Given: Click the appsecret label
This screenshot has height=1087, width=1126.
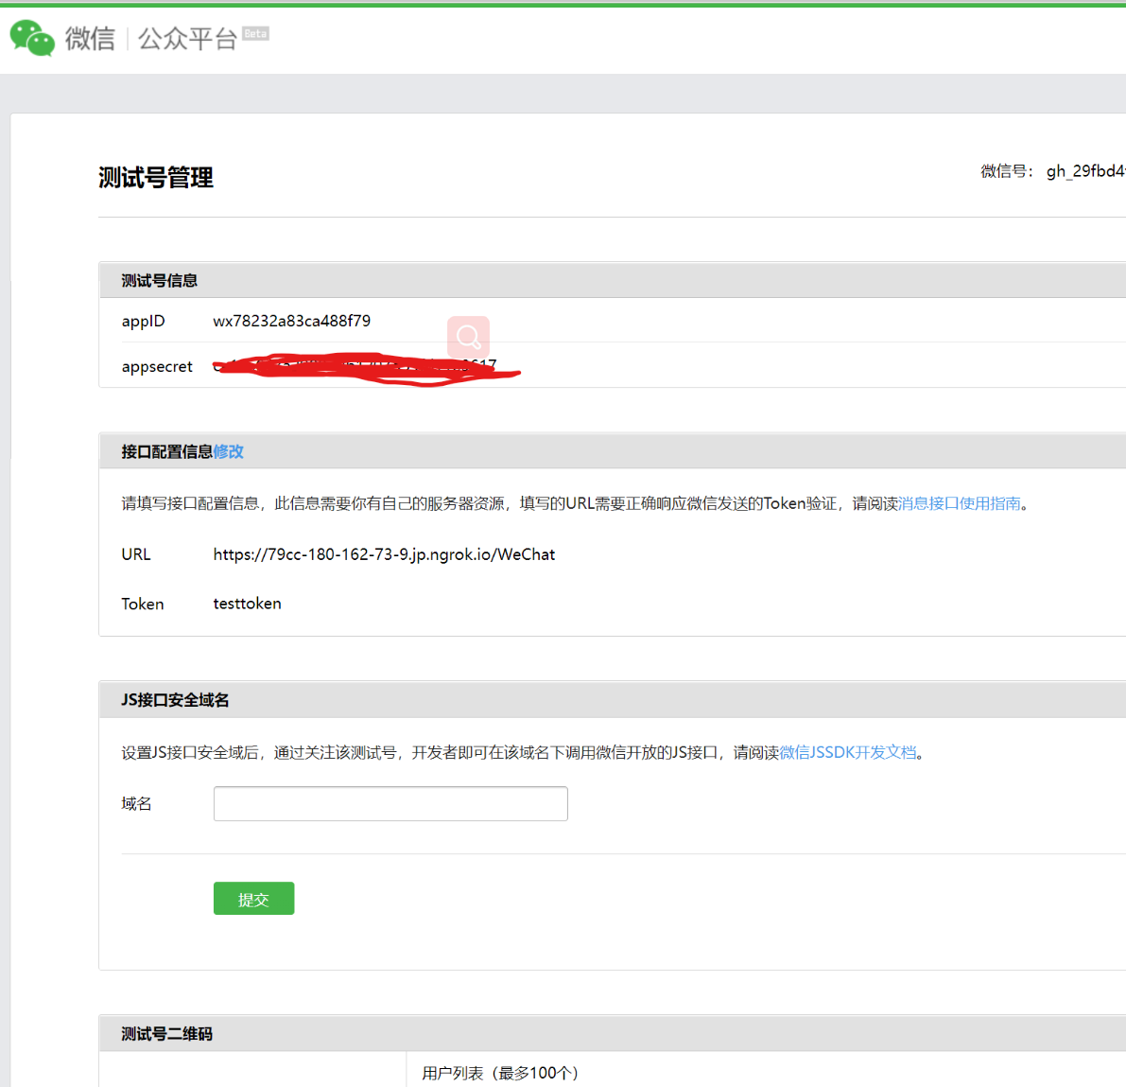Looking at the screenshot, I should click(x=157, y=366).
